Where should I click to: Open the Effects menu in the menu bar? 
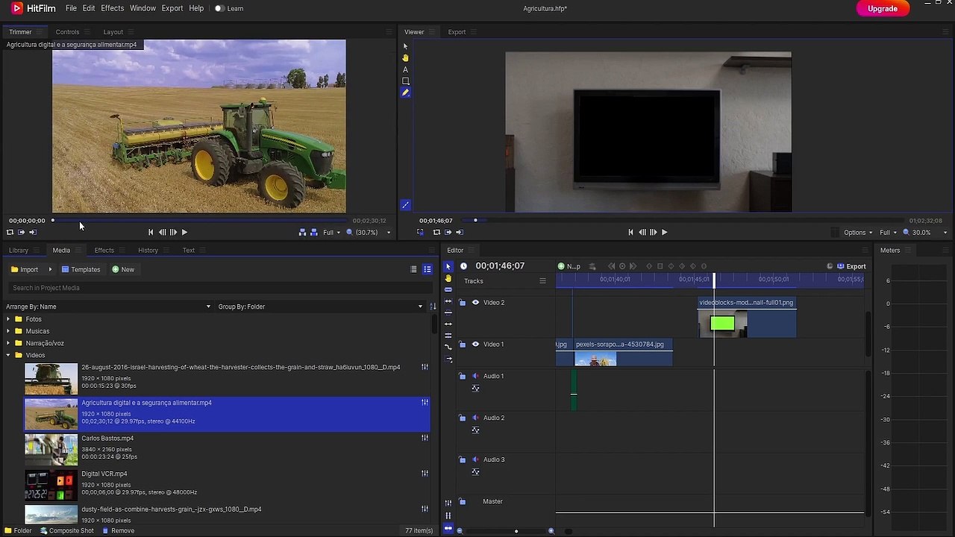point(112,8)
